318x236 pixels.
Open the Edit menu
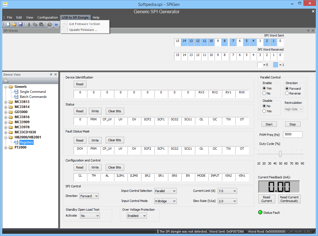pyautogui.click(x=19, y=17)
